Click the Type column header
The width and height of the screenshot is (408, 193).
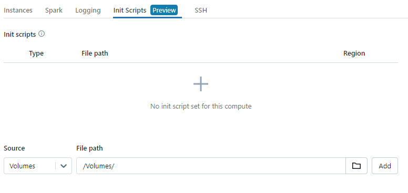click(x=36, y=53)
